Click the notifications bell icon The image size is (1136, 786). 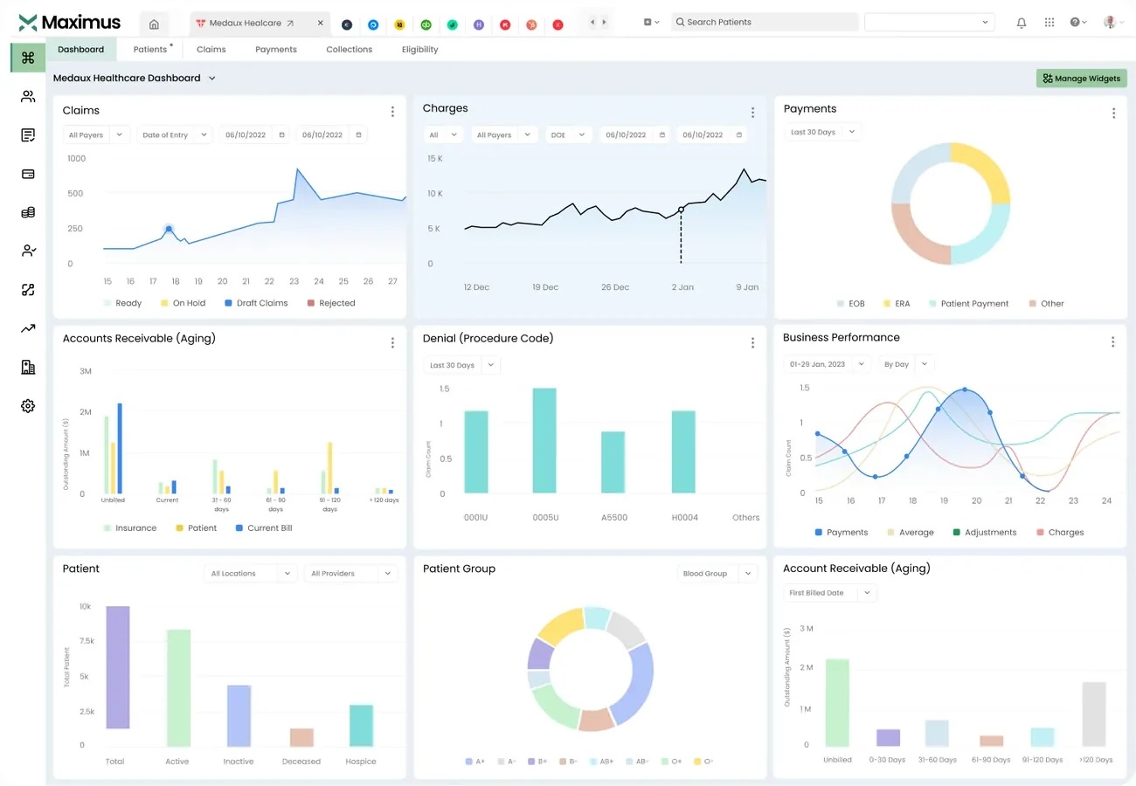pos(1022,23)
